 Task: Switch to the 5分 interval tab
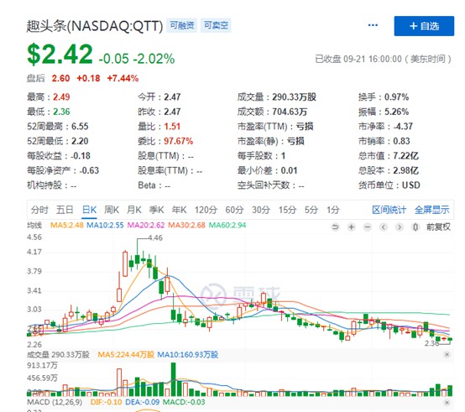[x=311, y=210]
